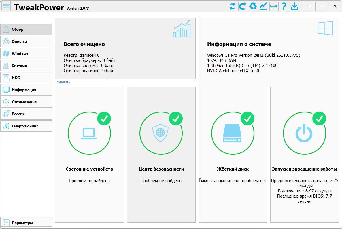The width and height of the screenshot is (342, 229).
Task: Open the Реестр section
Action: point(26,114)
